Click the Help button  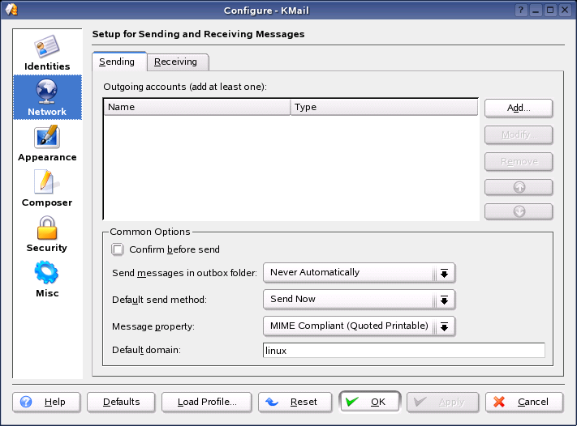tap(46, 403)
